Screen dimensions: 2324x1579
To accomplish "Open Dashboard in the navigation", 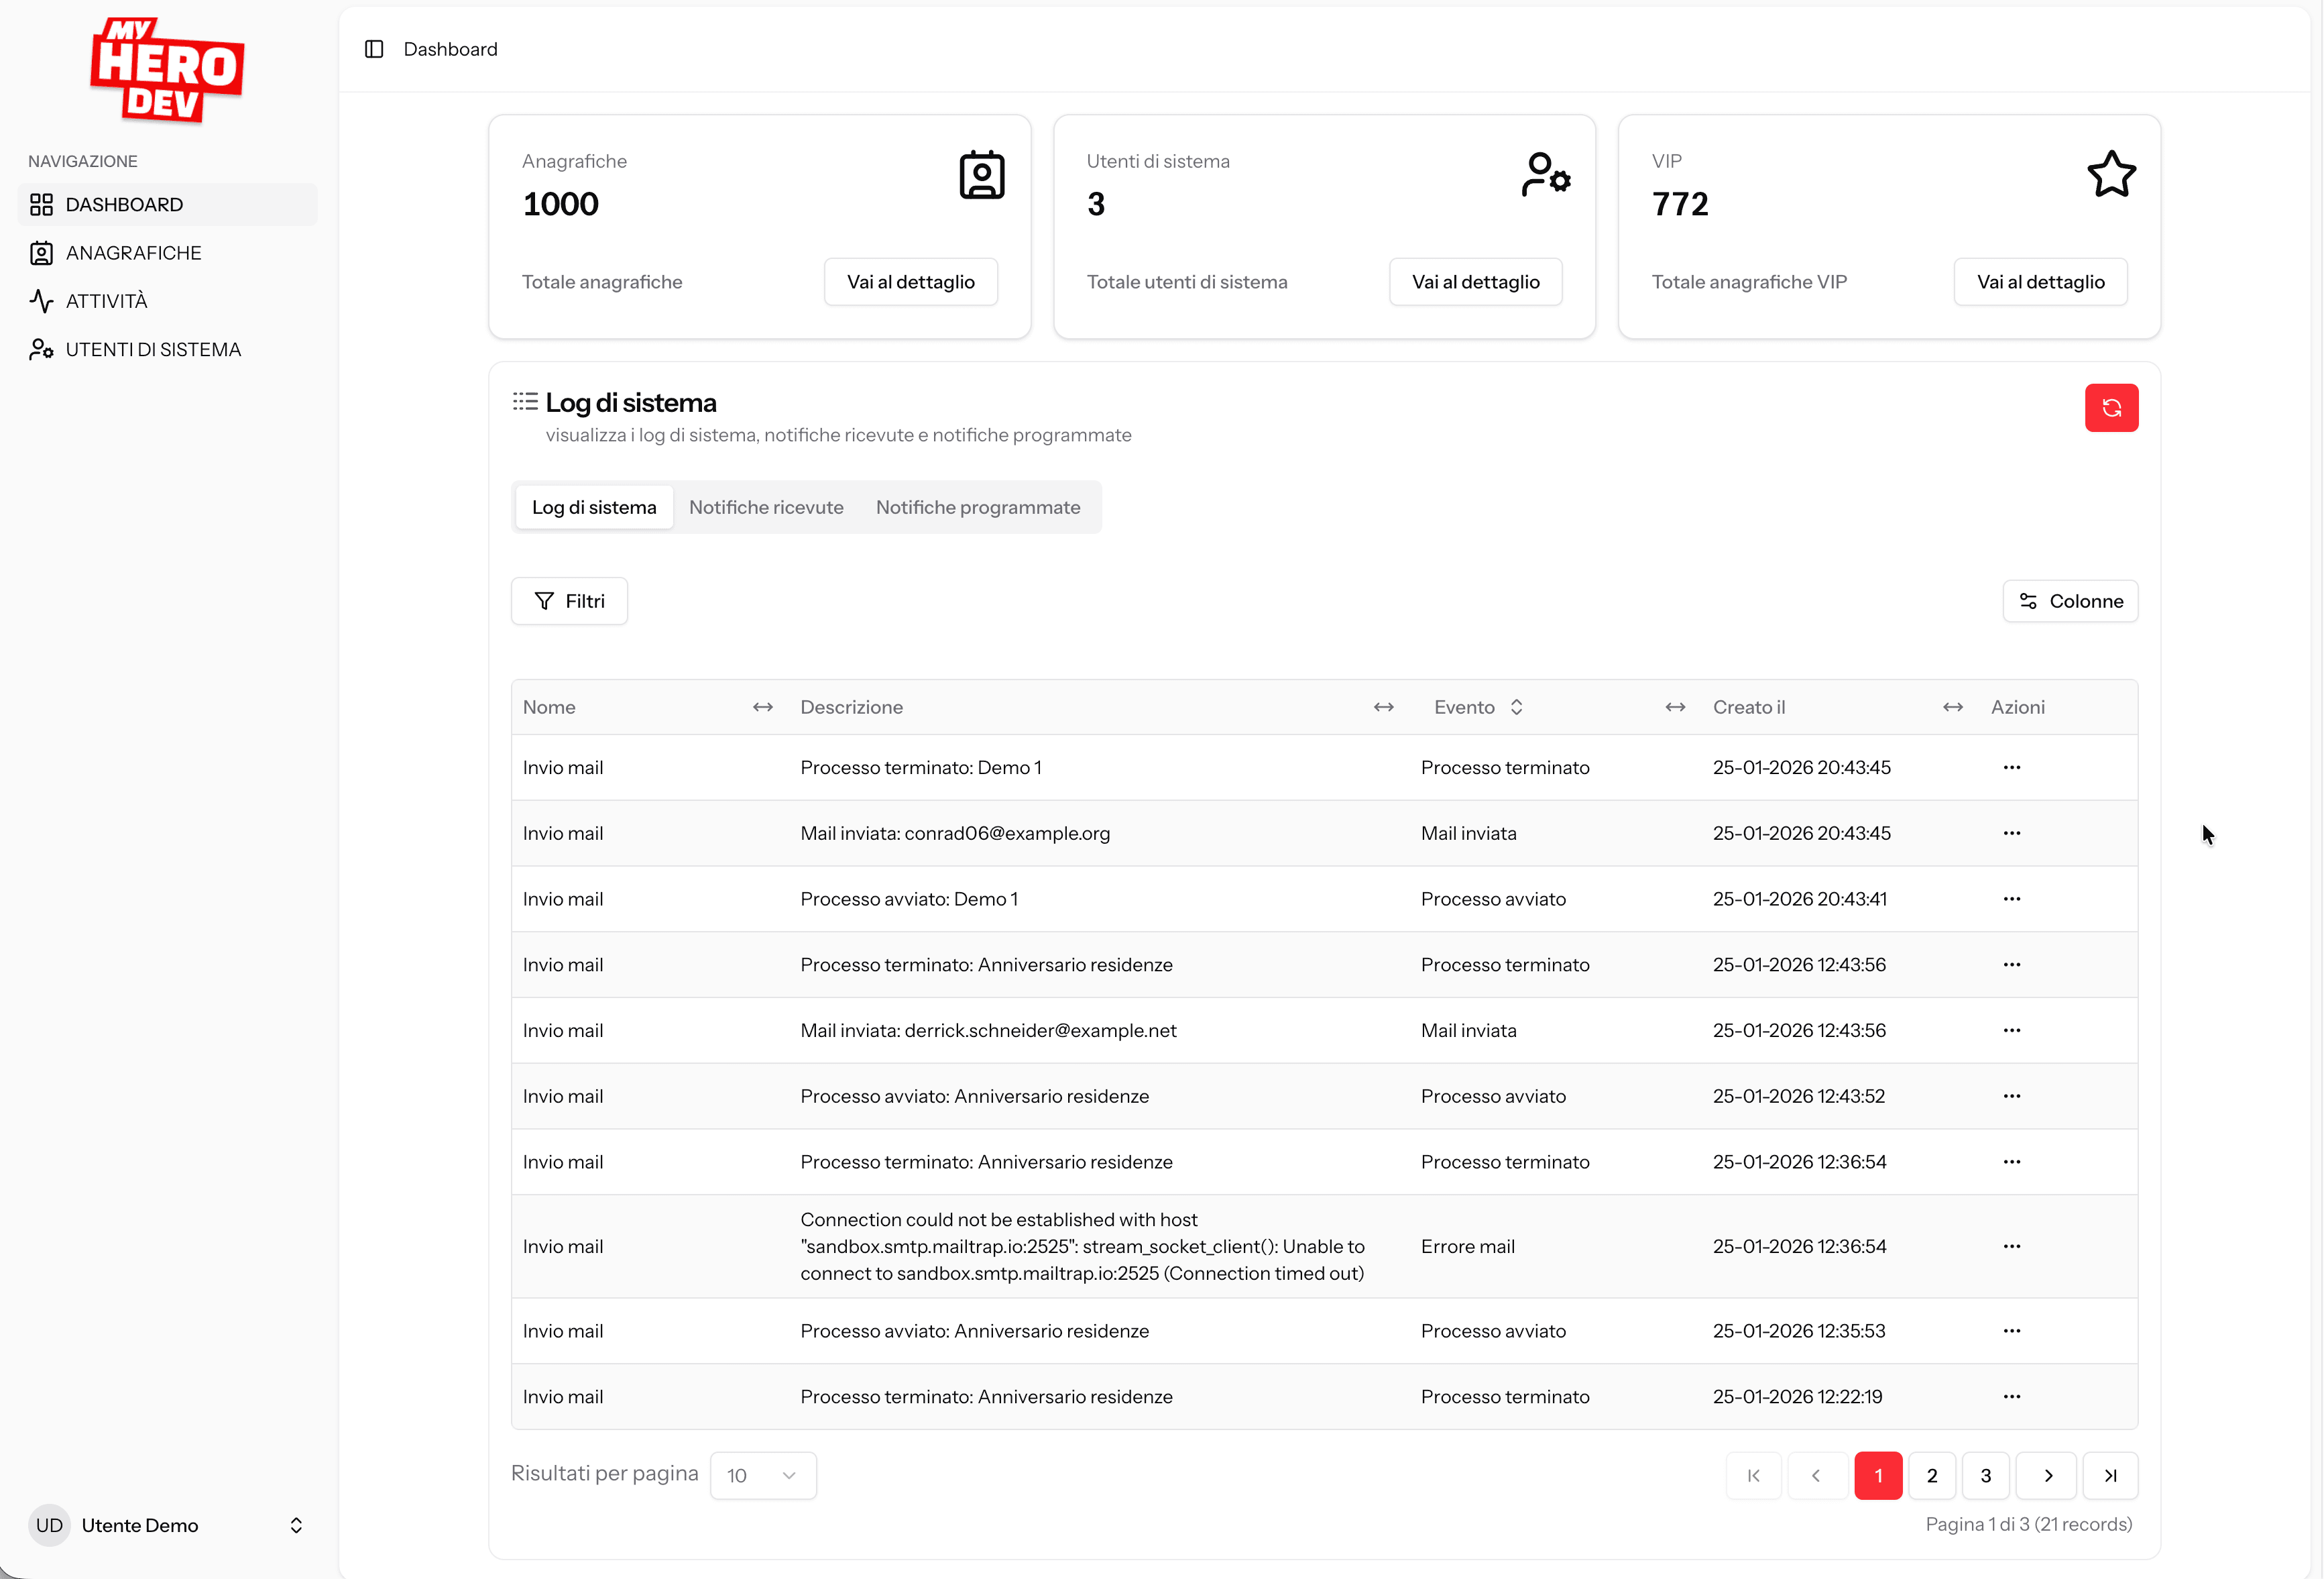I will click(167, 204).
